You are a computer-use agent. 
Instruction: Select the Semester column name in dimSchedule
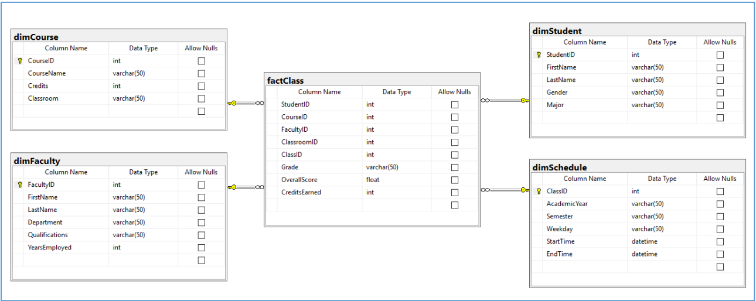[x=560, y=217]
